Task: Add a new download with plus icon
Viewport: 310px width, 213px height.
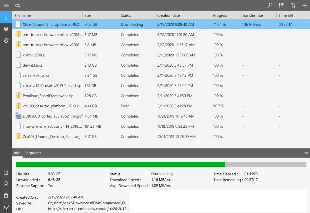Action: (305, 5)
